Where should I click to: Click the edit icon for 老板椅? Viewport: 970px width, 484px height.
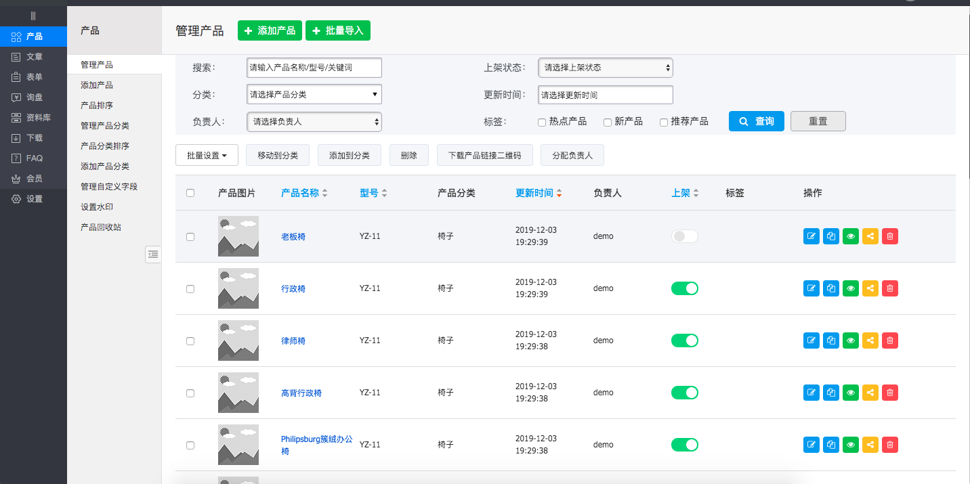point(811,236)
